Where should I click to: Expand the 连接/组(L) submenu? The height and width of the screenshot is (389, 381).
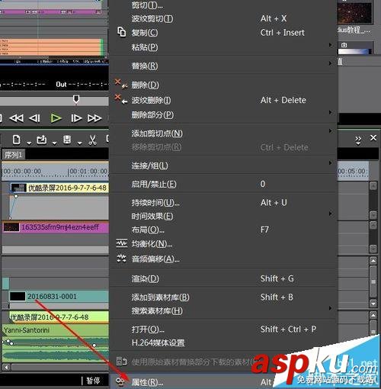(x=223, y=166)
